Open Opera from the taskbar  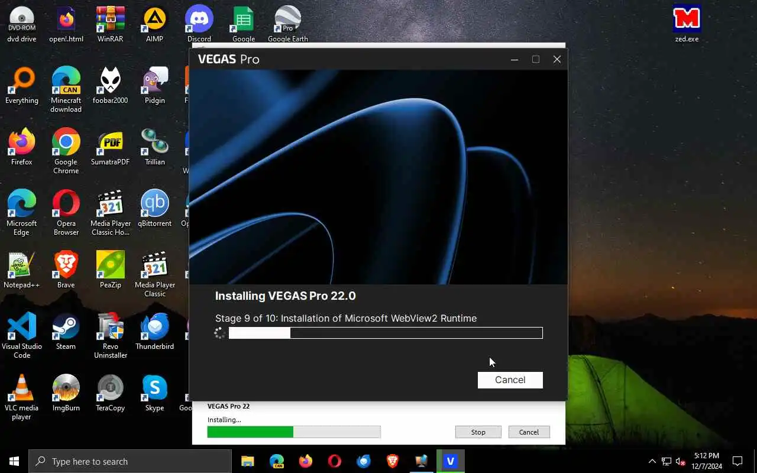335,461
